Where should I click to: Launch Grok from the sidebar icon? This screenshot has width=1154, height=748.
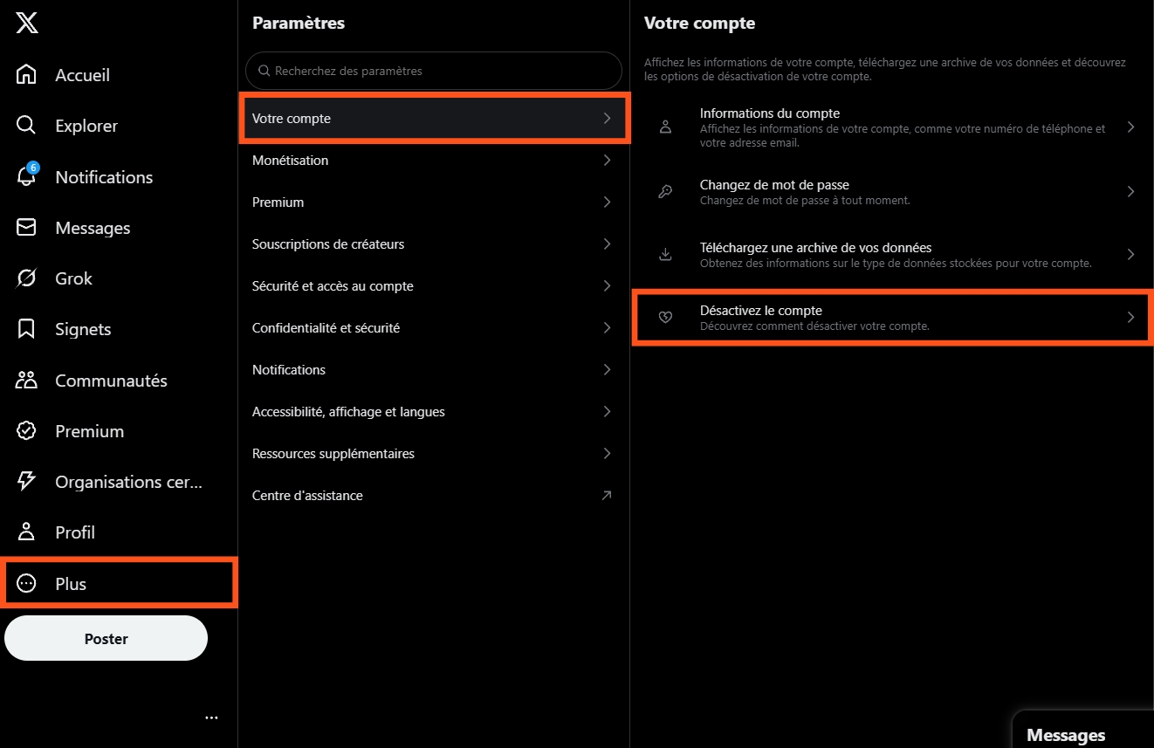[27, 278]
